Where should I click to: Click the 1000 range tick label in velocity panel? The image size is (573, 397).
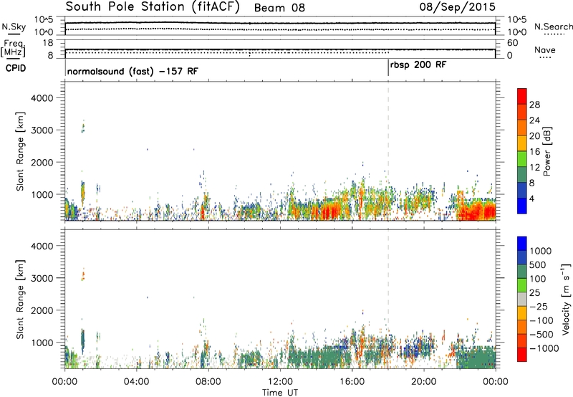point(42,343)
